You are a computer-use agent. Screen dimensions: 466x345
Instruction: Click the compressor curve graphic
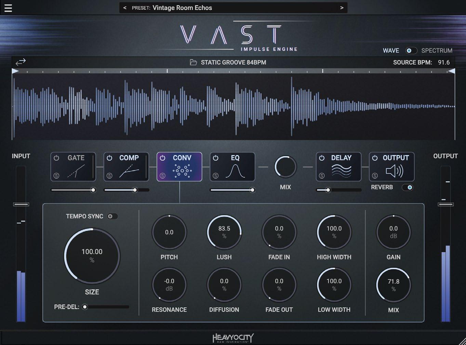[x=129, y=171]
